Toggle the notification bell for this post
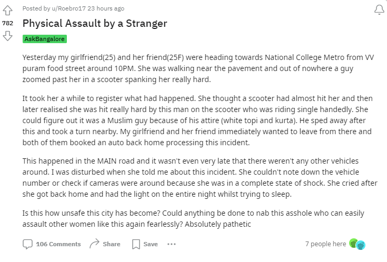The width and height of the screenshot is (387, 262). (379, 10)
